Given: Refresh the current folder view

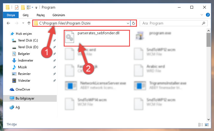Looking at the screenshot, I should [134, 23].
